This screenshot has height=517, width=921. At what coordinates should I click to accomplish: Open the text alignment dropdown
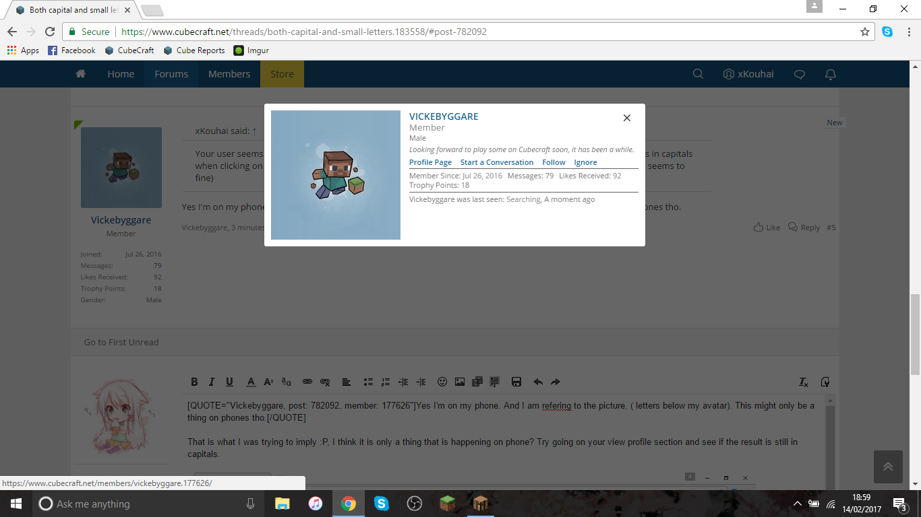coord(347,382)
